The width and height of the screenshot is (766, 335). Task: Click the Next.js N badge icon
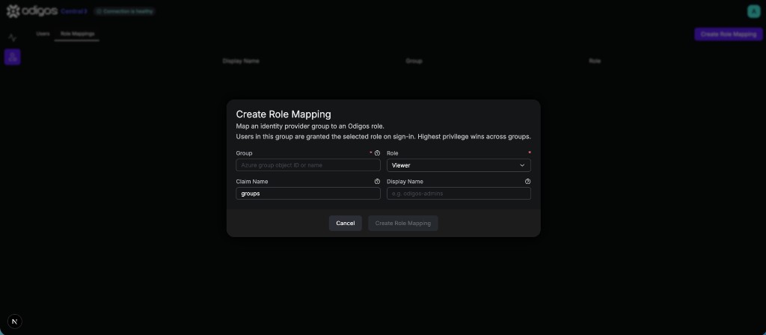coord(15,322)
